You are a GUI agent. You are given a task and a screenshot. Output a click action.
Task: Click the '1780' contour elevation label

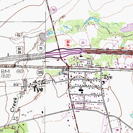pos(62,18)
